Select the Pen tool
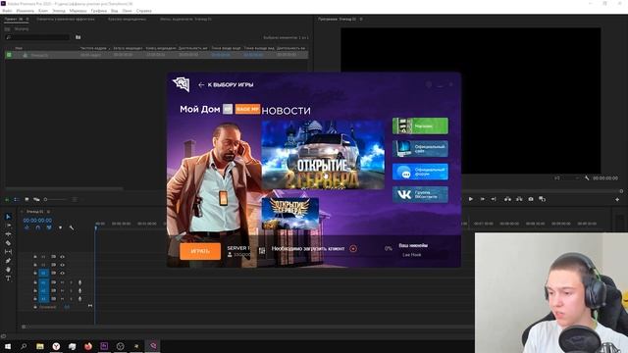The height and width of the screenshot is (353, 628). pyautogui.click(x=8, y=261)
